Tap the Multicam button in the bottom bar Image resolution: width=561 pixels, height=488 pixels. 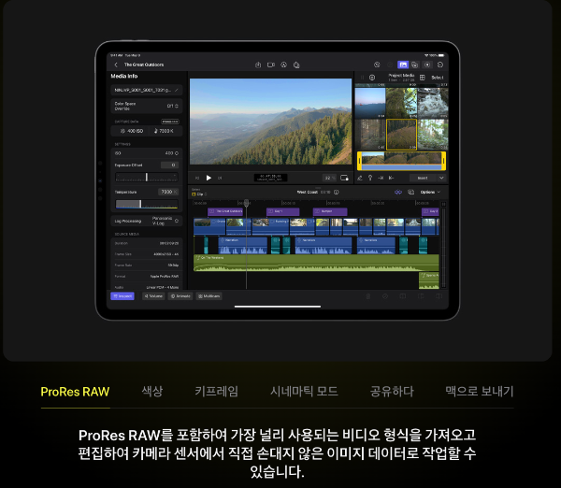click(x=209, y=296)
